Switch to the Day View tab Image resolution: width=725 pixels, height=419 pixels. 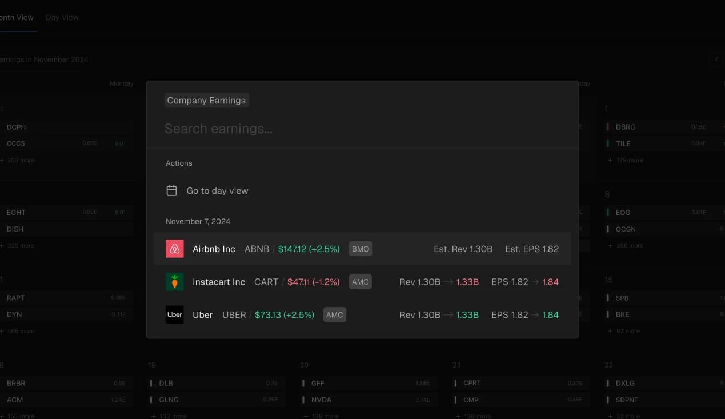tap(62, 18)
